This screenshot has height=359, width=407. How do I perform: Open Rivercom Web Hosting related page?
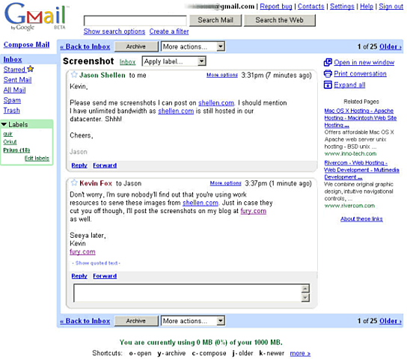click(361, 170)
